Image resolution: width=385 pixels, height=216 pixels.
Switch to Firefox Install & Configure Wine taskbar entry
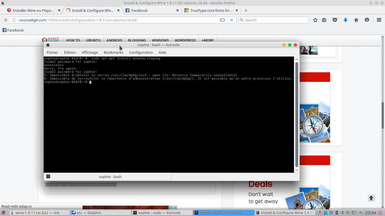tap(285, 213)
